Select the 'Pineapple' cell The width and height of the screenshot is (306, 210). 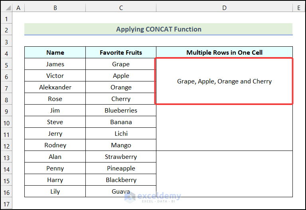click(121, 168)
